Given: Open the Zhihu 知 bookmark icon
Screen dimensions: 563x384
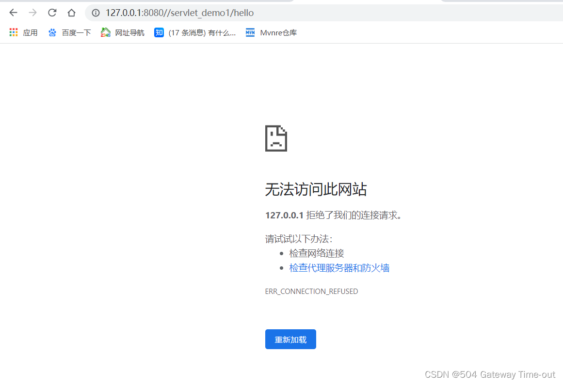Looking at the screenshot, I should click(x=159, y=32).
